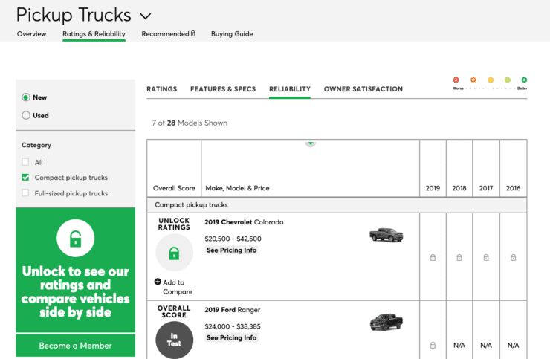The width and height of the screenshot is (550, 359).
Task: Click the dark green Better legend icon
Action: click(524, 80)
